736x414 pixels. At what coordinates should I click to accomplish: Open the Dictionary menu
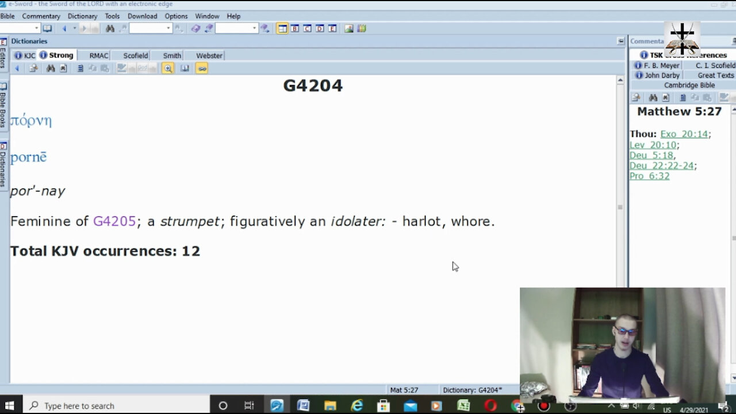click(x=82, y=16)
